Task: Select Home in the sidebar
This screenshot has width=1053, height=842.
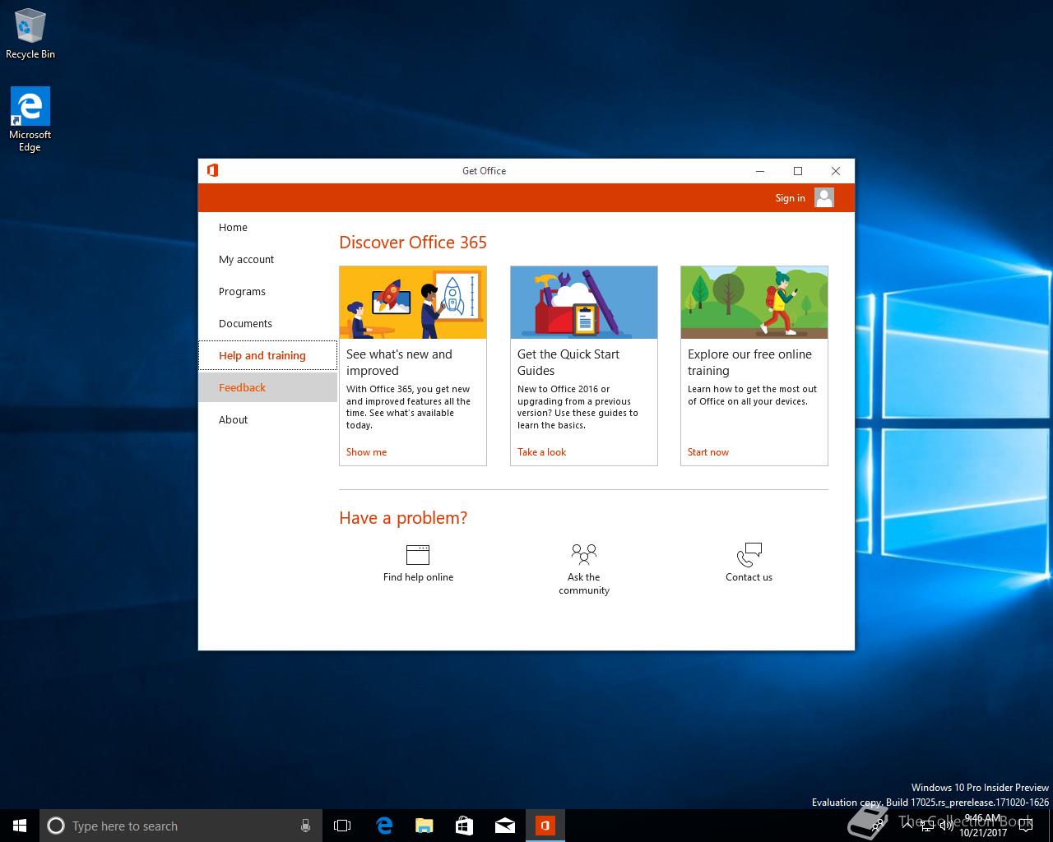Action: 267,228
